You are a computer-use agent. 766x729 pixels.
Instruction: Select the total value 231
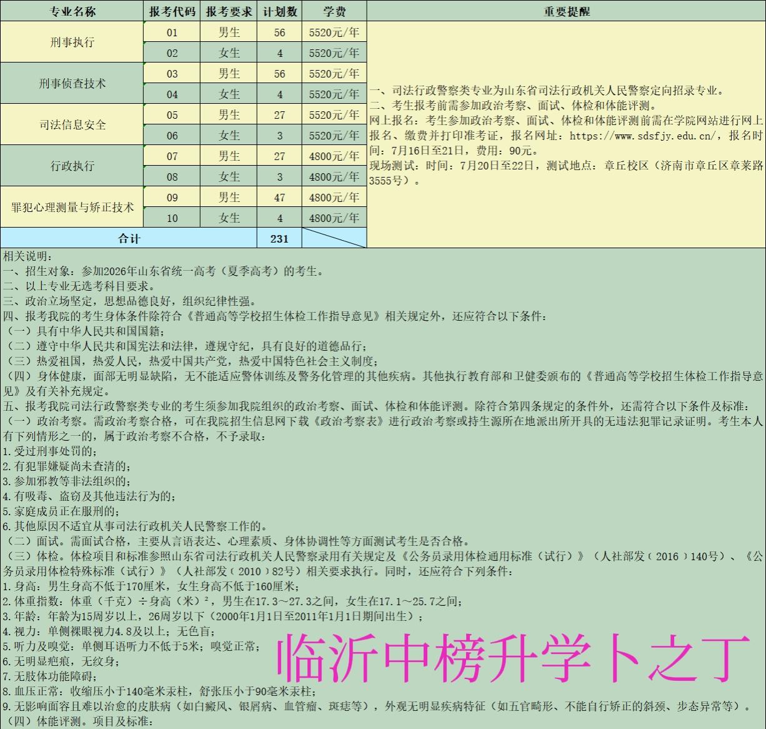[x=279, y=238]
